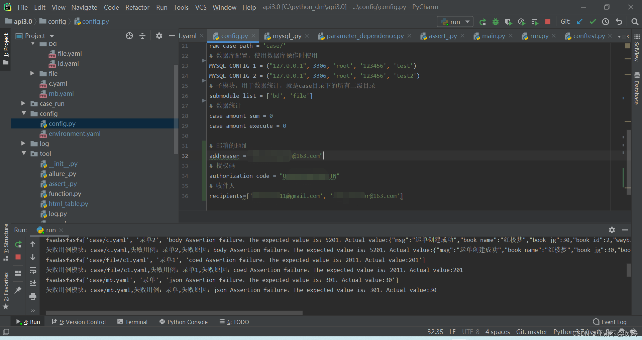Close the conftest.py tab
The image size is (642, 340).
coord(610,36)
